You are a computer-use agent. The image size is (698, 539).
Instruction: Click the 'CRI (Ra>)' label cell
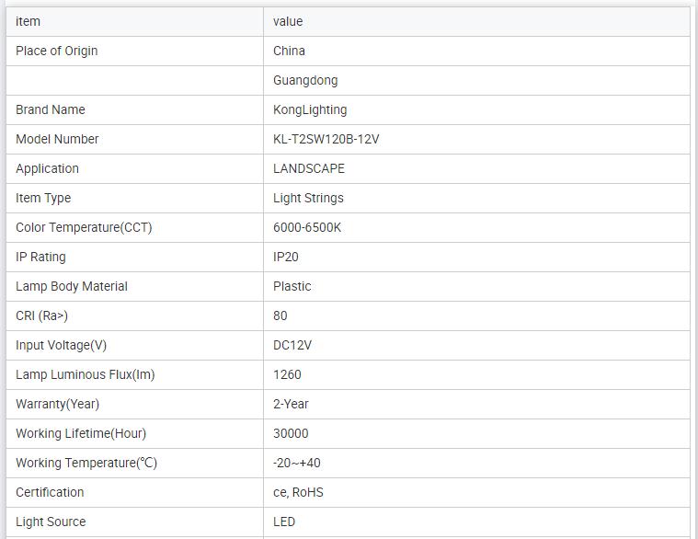(42, 315)
